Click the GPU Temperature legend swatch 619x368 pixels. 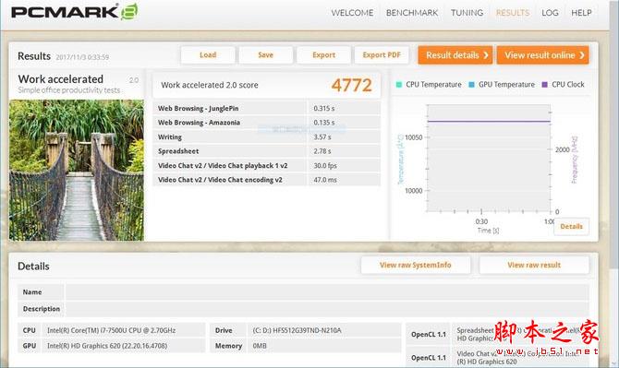point(471,84)
